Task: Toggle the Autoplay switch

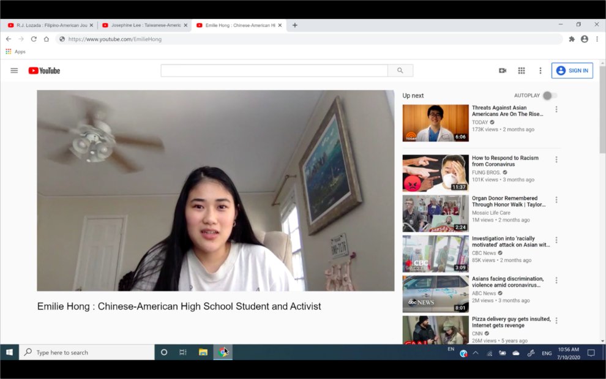Action: (x=550, y=96)
